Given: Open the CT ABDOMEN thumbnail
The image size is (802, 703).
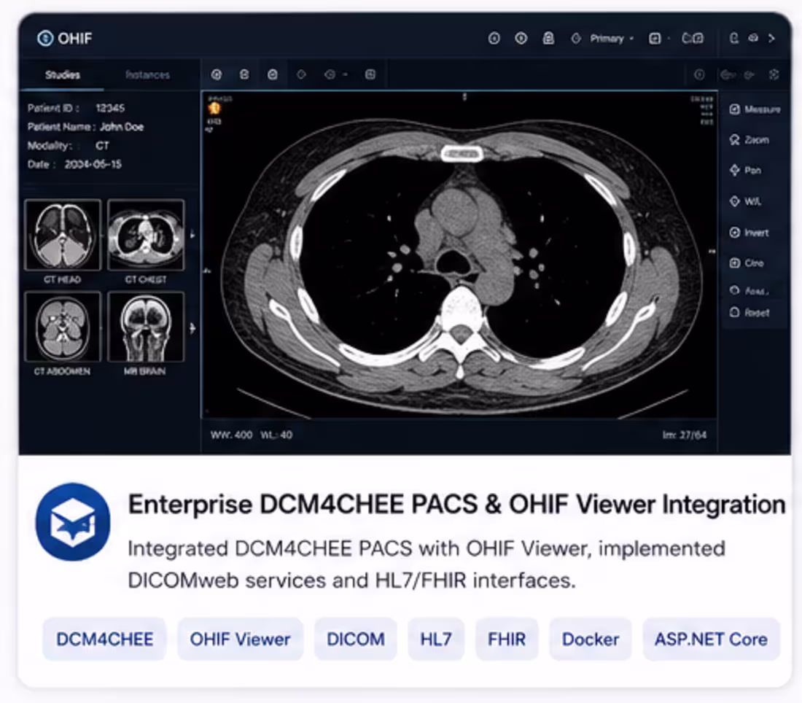Looking at the screenshot, I should click(x=63, y=327).
